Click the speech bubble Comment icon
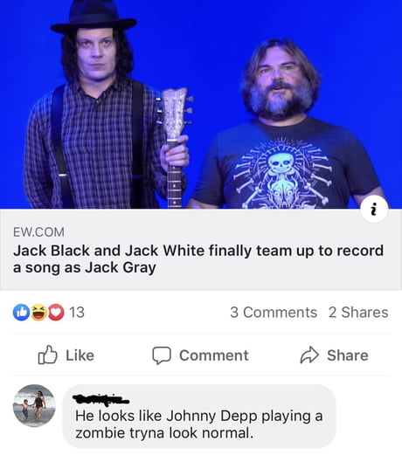This screenshot has width=402, height=455. [x=162, y=355]
